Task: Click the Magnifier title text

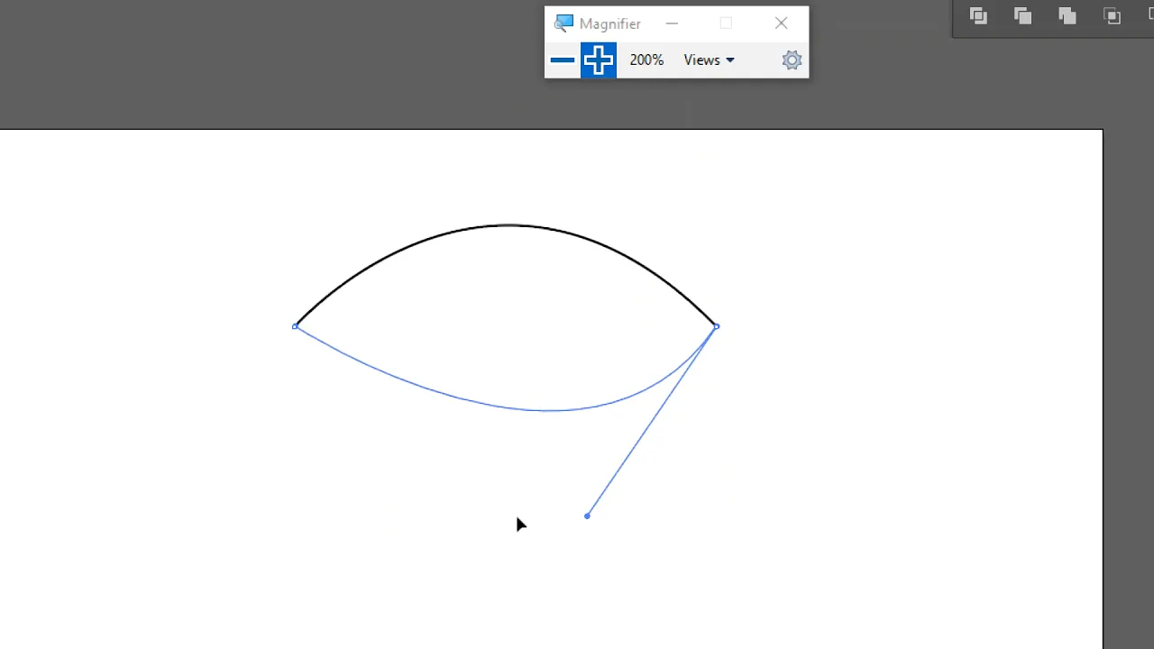Action: [x=610, y=23]
